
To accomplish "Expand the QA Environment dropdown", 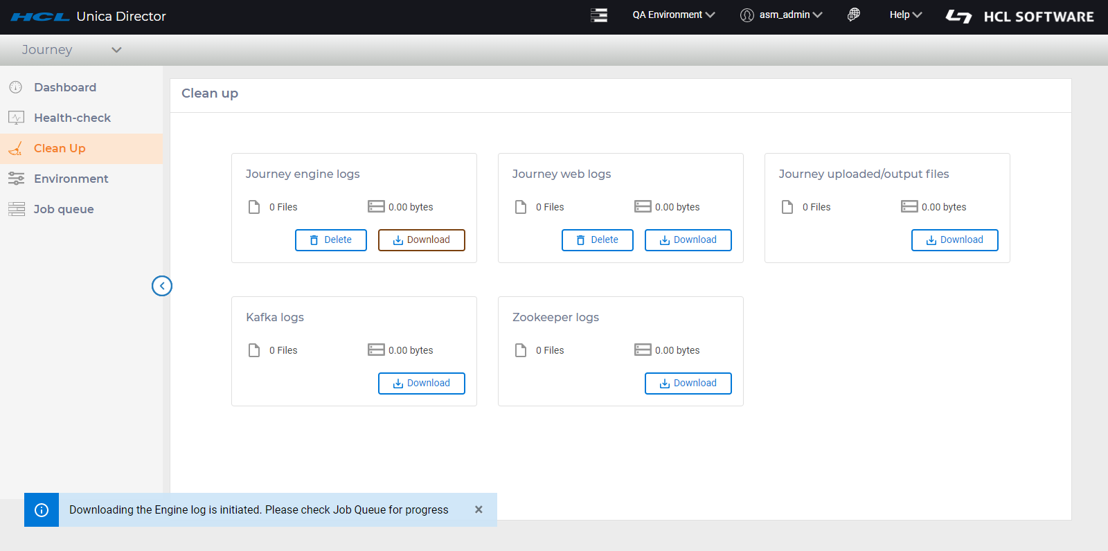I will (x=673, y=15).
